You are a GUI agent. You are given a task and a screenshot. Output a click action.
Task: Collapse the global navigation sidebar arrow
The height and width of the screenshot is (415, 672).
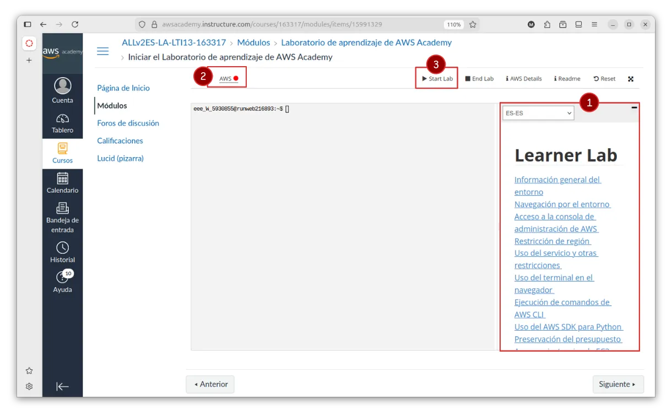tap(62, 386)
